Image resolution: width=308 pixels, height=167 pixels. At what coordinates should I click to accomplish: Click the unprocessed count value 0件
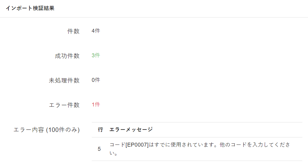pyautogui.click(x=96, y=80)
